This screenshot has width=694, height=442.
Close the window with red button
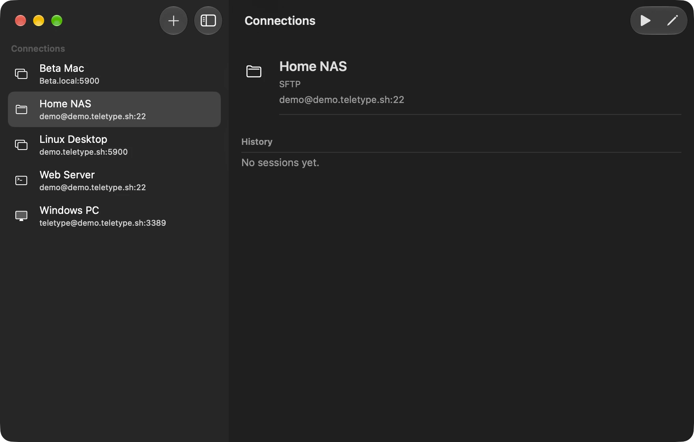pos(21,21)
